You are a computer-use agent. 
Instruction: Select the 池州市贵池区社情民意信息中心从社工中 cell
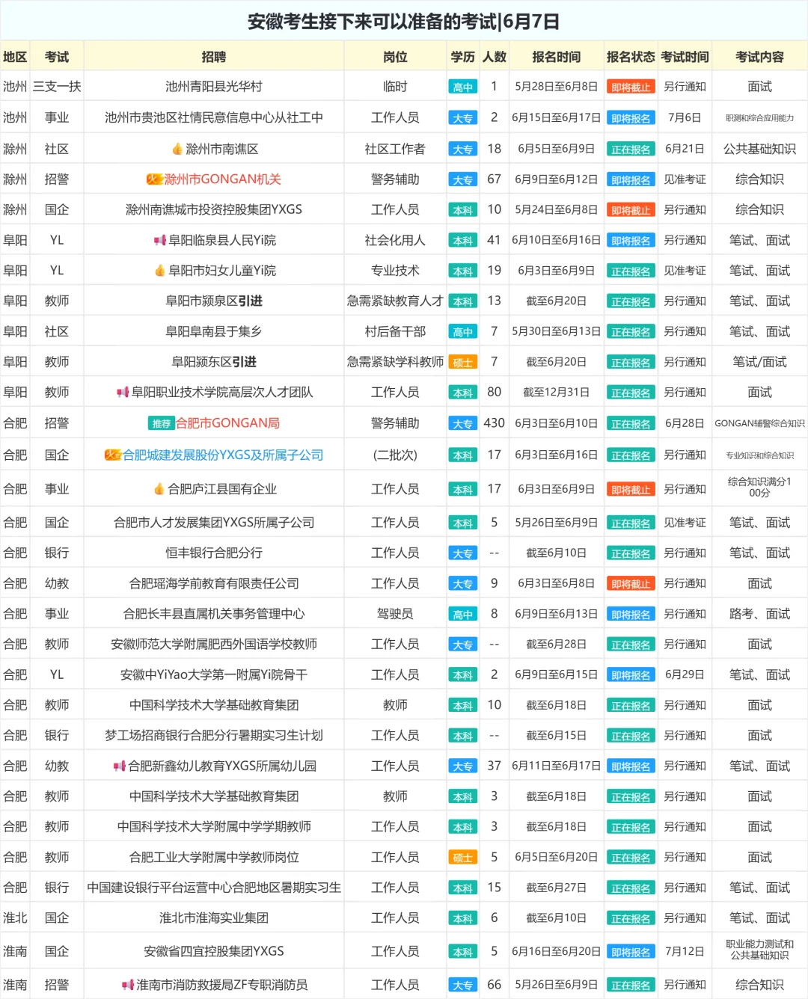(x=214, y=117)
